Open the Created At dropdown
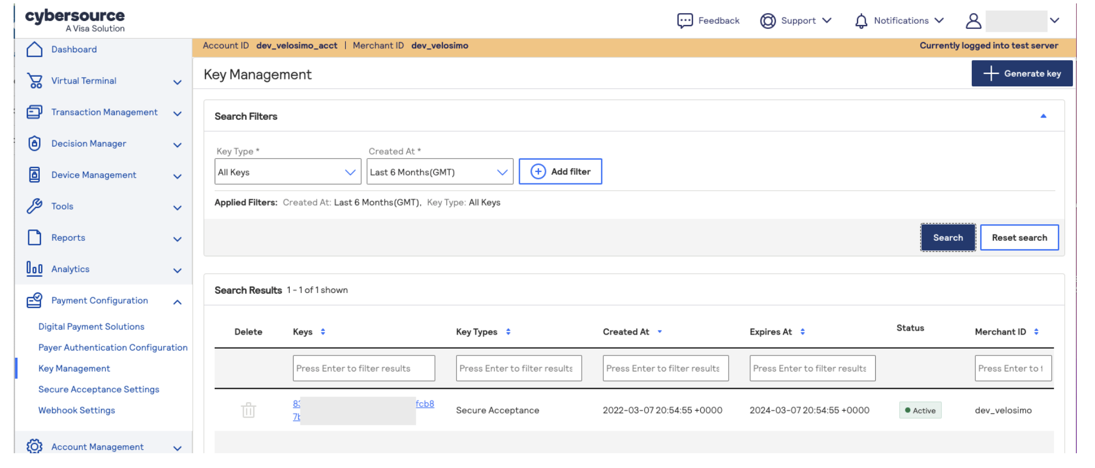 [440, 172]
